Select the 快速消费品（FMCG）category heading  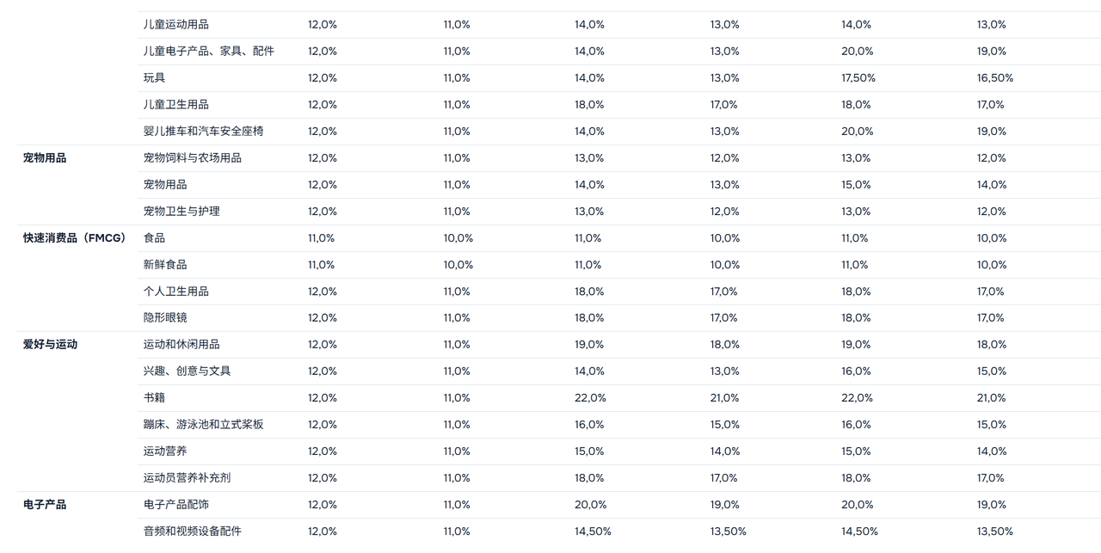[x=75, y=238]
